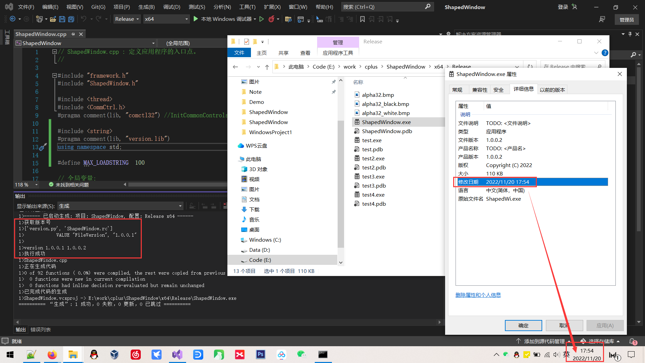Click the Save file toolbar icon

(62, 19)
